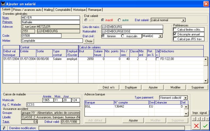Click the Matricule field with 124
Screen dimensions: 210x131
pos(76,100)
